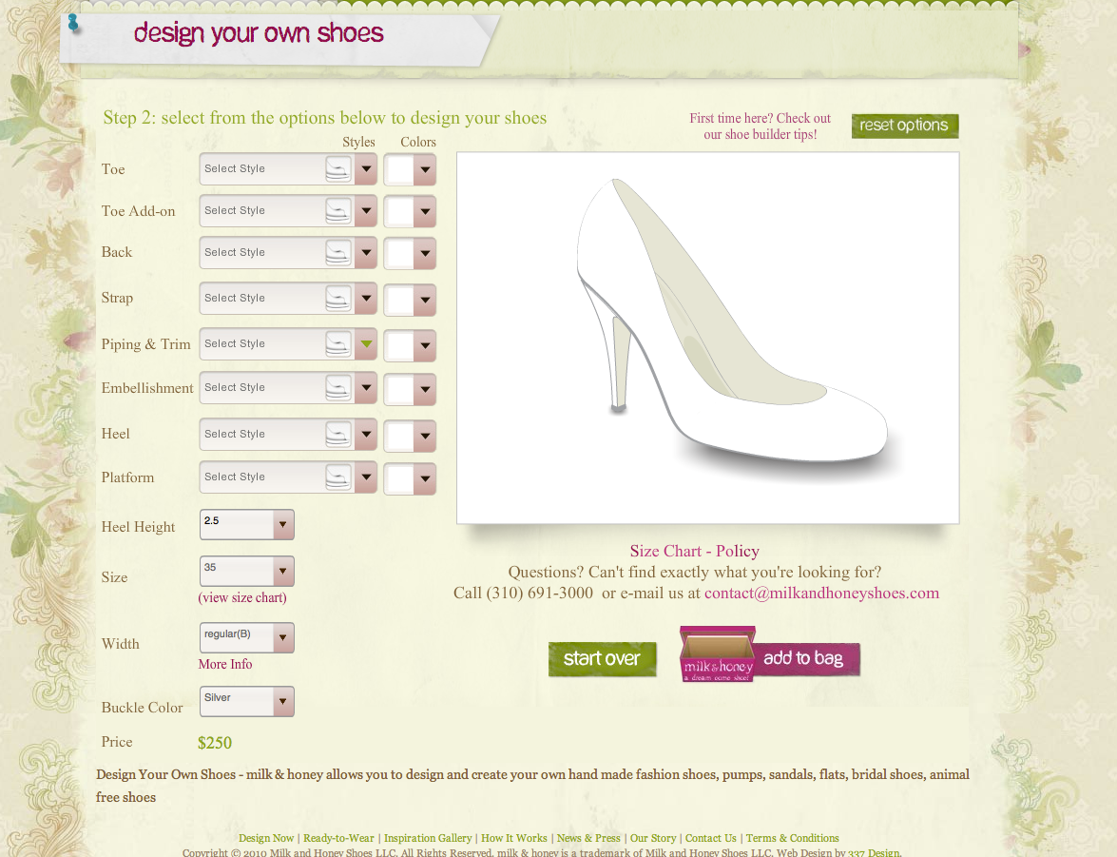
Task: Click the shoe style icon in the Platform row
Action: pos(338,477)
